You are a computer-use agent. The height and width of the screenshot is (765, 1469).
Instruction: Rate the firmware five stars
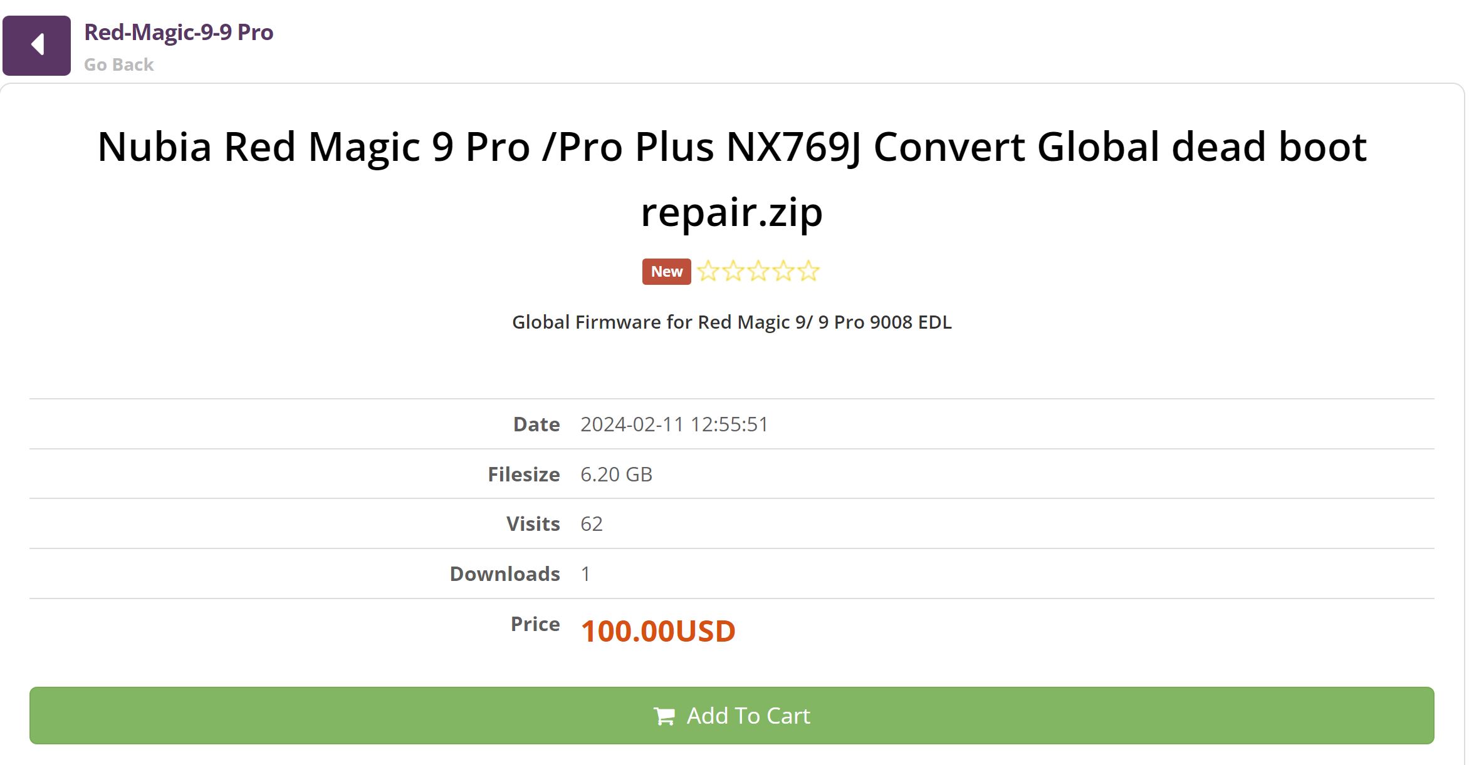tap(808, 271)
